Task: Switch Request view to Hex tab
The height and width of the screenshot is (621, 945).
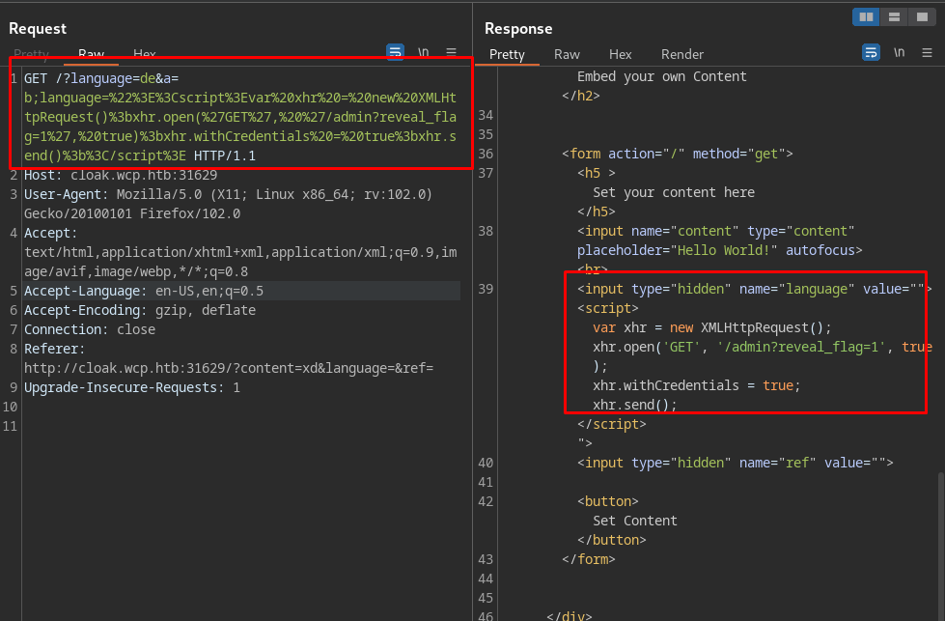Action: [x=145, y=54]
